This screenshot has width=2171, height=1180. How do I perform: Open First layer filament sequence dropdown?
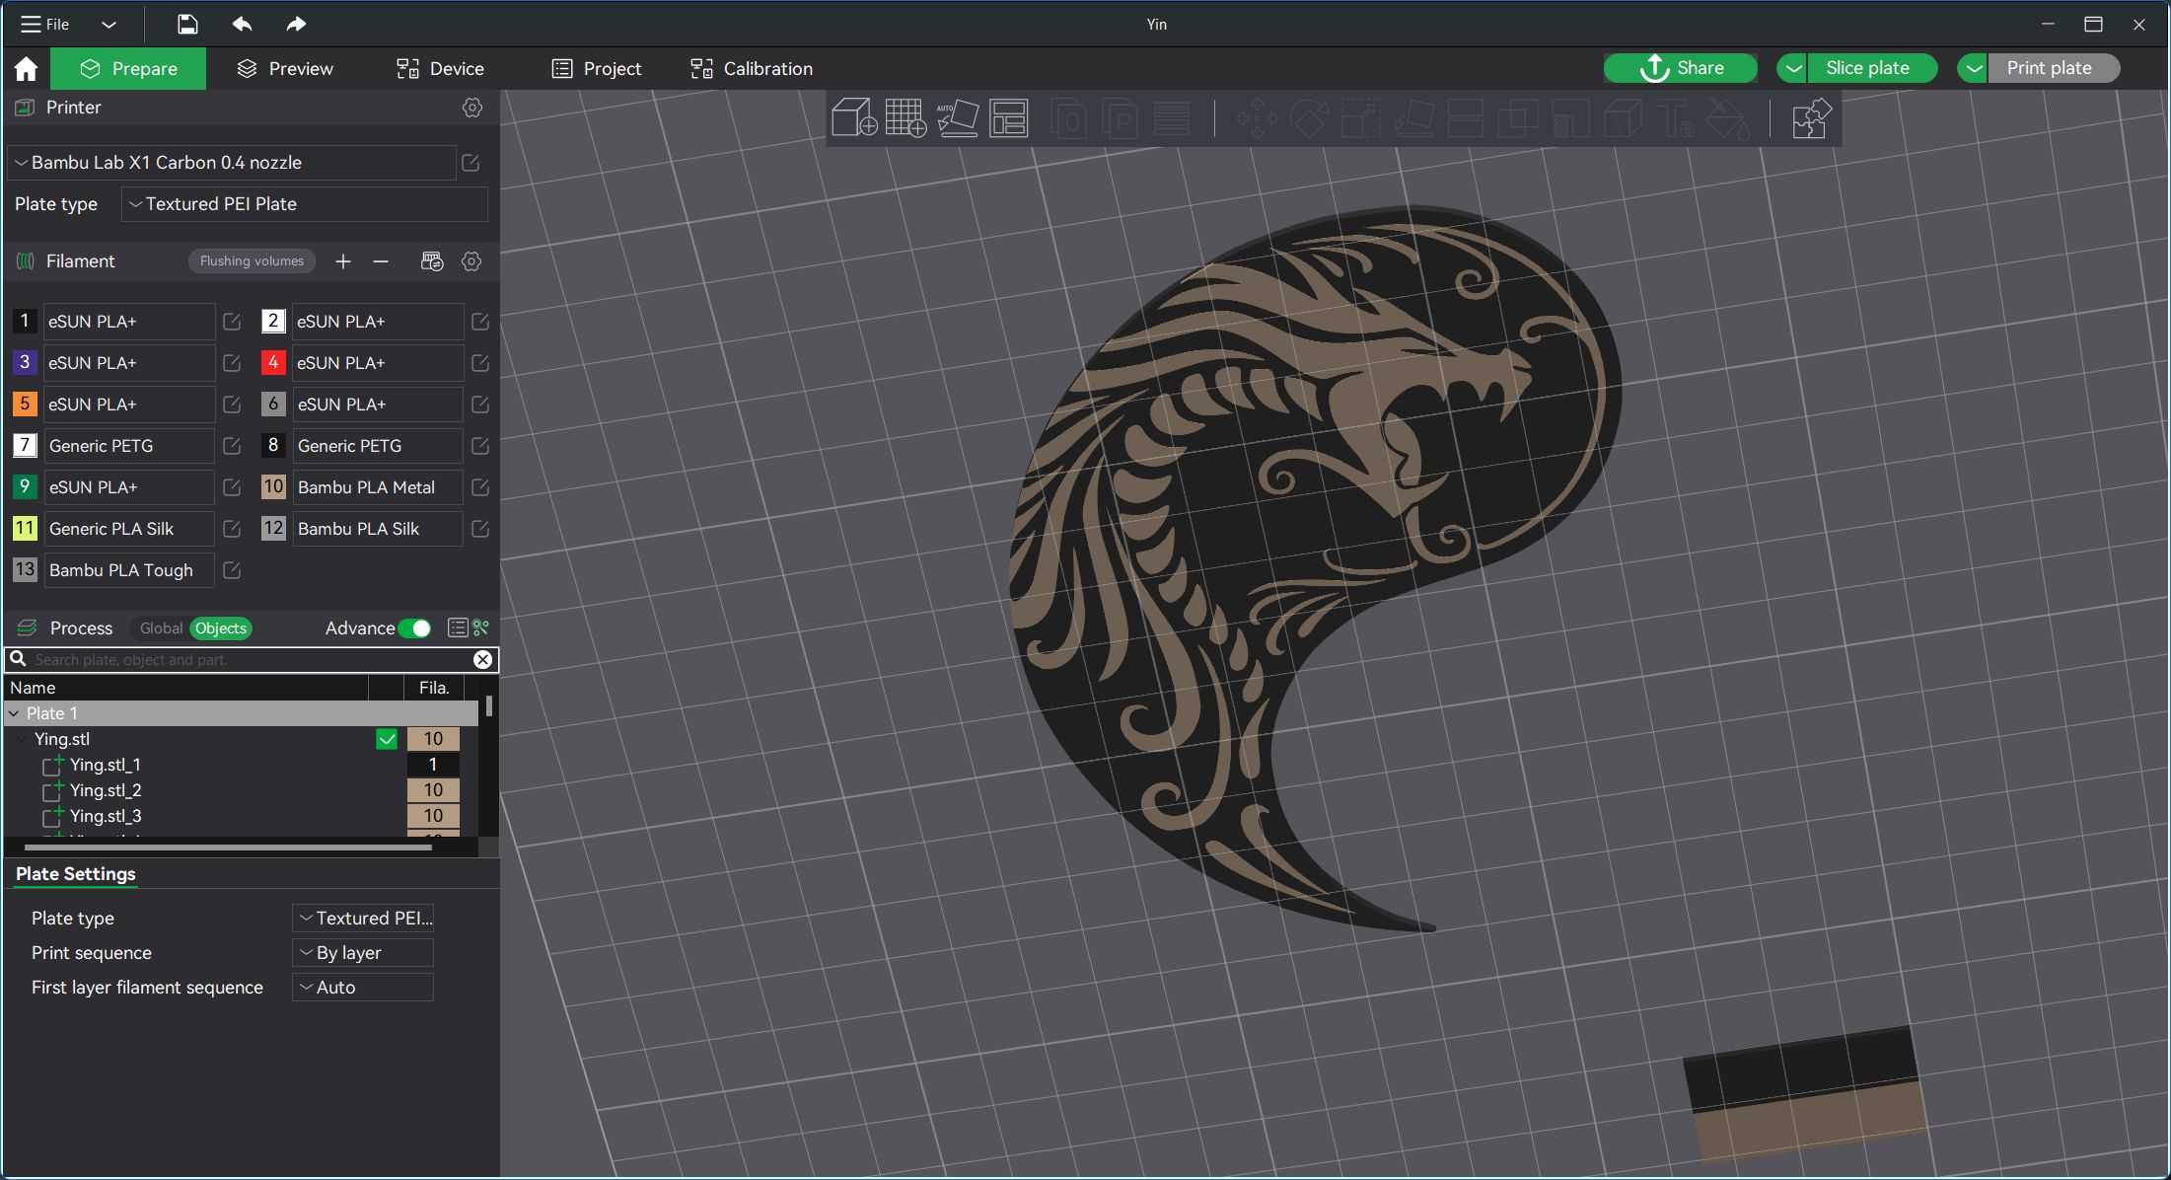coord(363,988)
